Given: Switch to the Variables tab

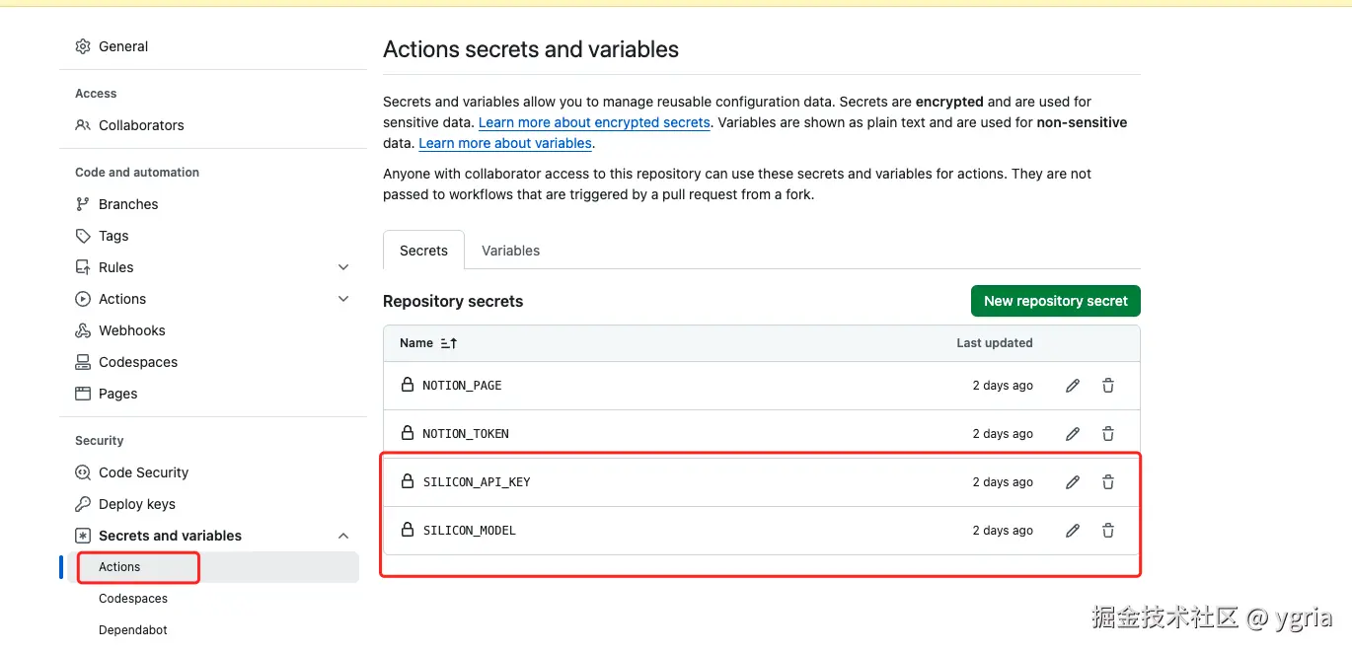Looking at the screenshot, I should click(x=510, y=251).
